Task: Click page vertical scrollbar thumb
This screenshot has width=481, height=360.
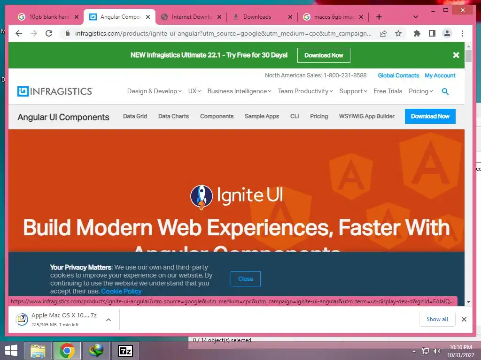Action: pos(468,56)
